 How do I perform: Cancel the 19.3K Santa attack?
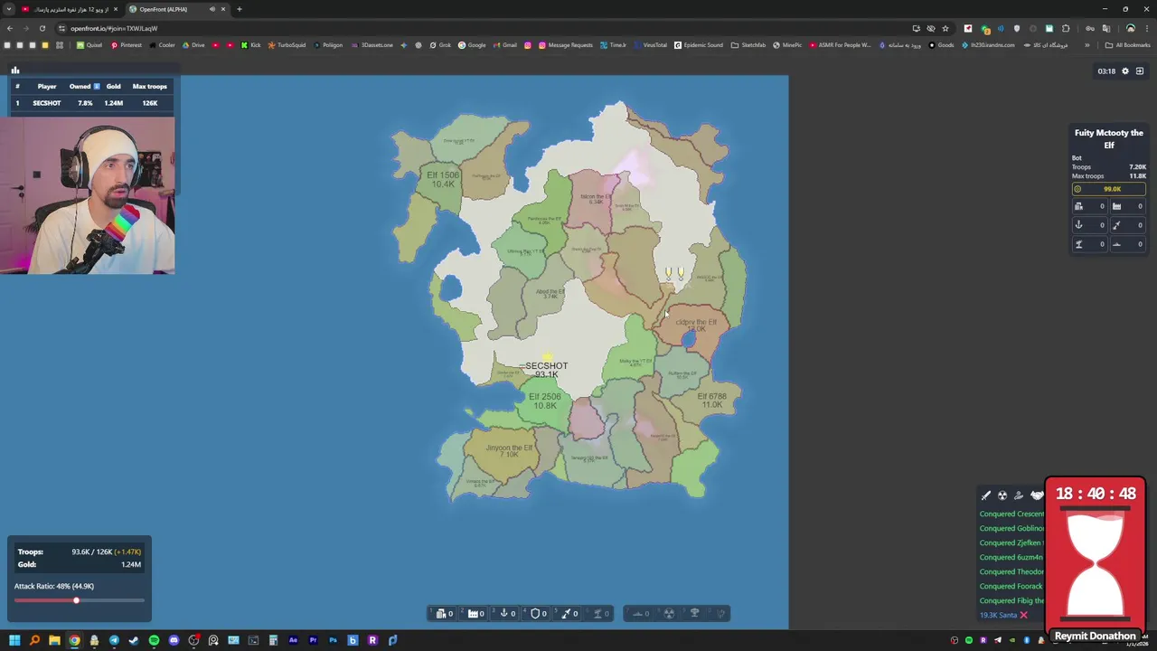(x=1023, y=615)
